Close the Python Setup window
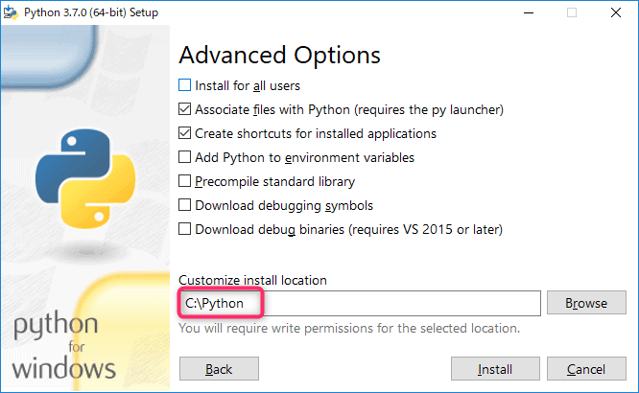The height and width of the screenshot is (393, 639). click(616, 12)
